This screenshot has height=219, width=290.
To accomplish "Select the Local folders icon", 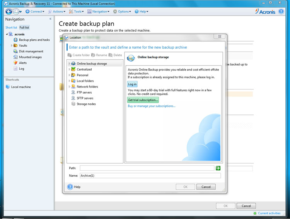I will pyautogui.click(x=73, y=81).
